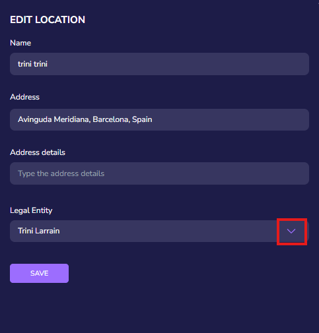
Task: Click the empty right side of the Name field
Action: 220,64
